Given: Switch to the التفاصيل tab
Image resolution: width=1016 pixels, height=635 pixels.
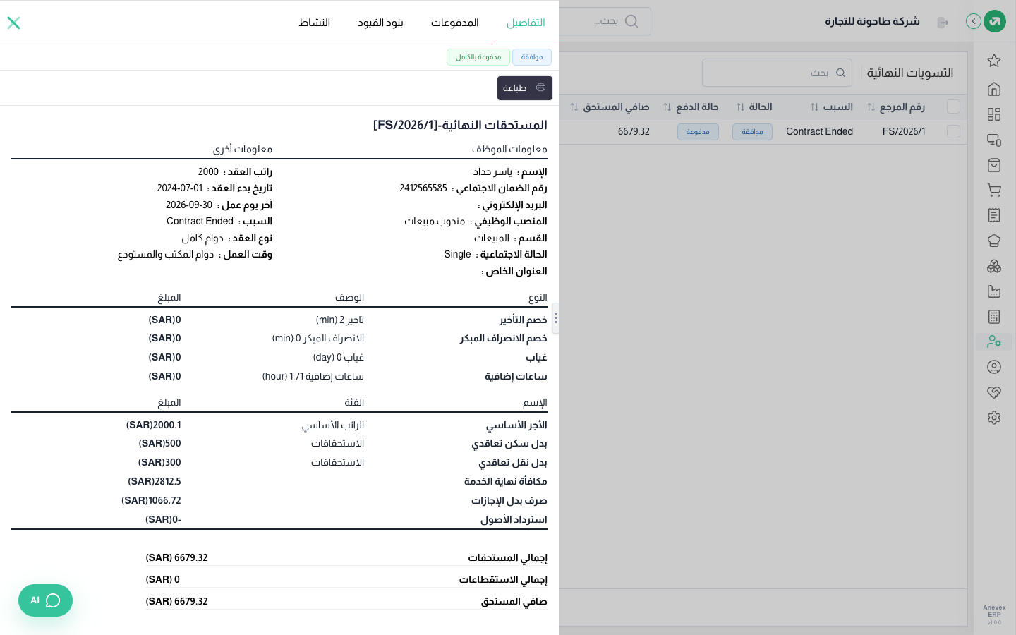Looking at the screenshot, I should pyautogui.click(x=526, y=23).
